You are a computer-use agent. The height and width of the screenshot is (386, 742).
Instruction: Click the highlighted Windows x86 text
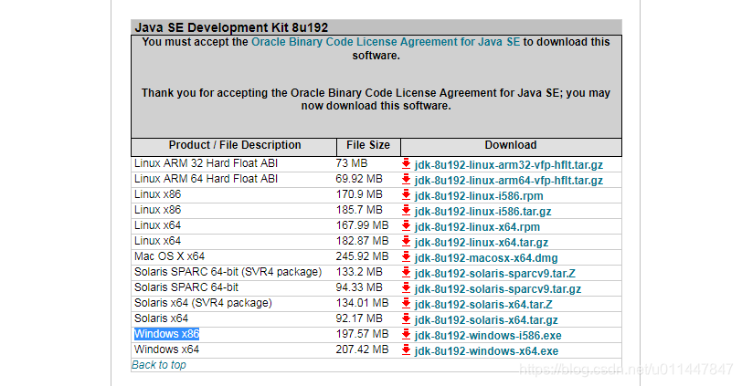(166, 334)
